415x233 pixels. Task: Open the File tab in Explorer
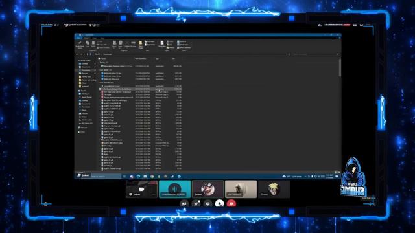tap(78, 38)
